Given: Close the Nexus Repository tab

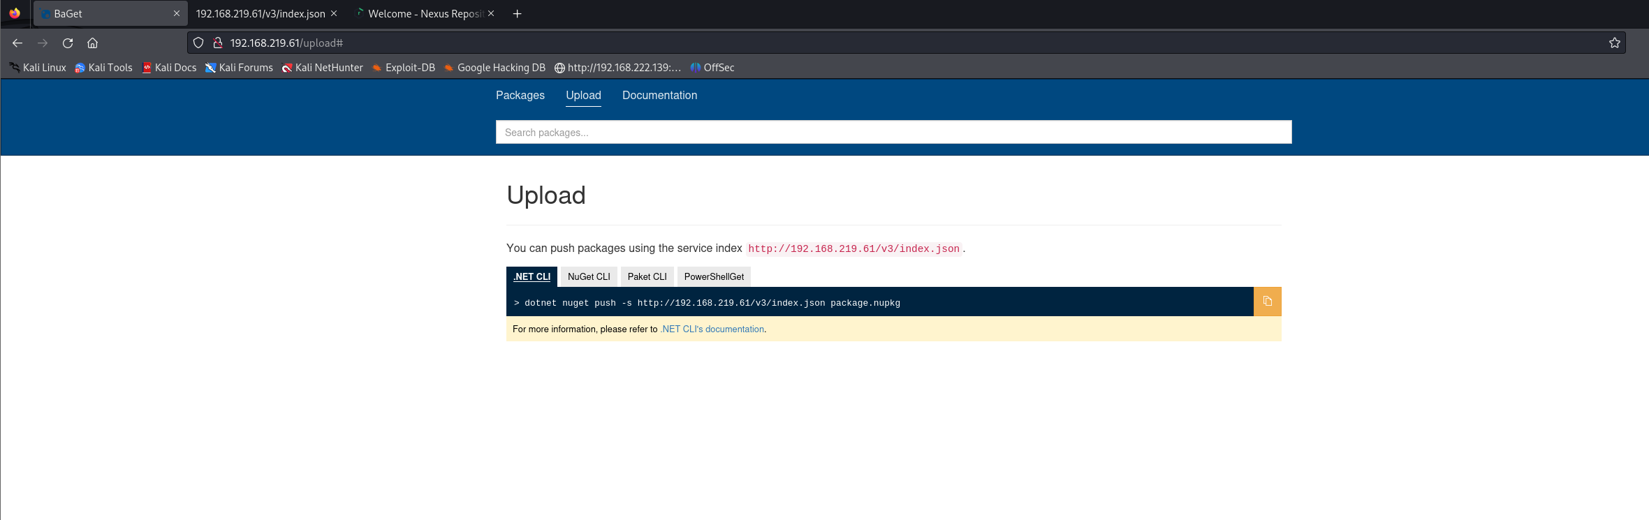Looking at the screenshot, I should click(x=491, y=13).
